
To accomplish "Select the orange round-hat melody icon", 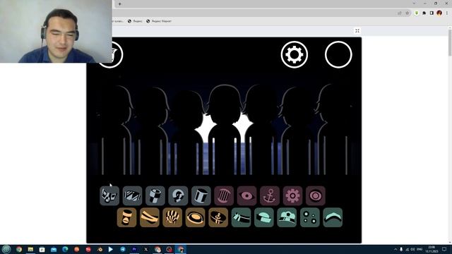I will (x=195, y=217).
